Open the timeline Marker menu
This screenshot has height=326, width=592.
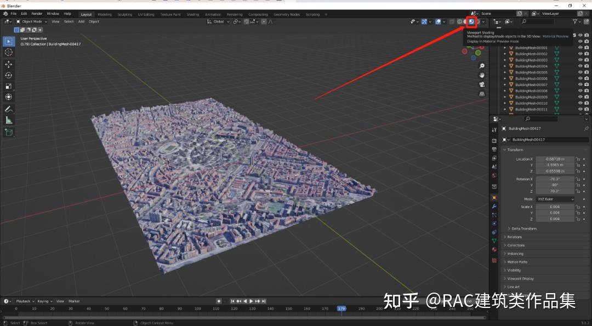pyautogui.click(x=74, y=301)
